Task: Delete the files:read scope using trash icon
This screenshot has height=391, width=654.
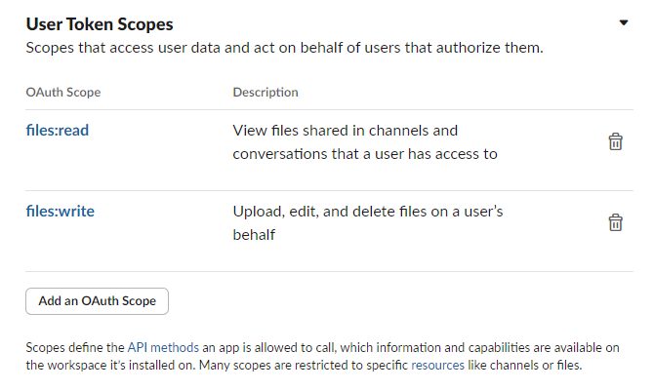Action: point(615,142)
